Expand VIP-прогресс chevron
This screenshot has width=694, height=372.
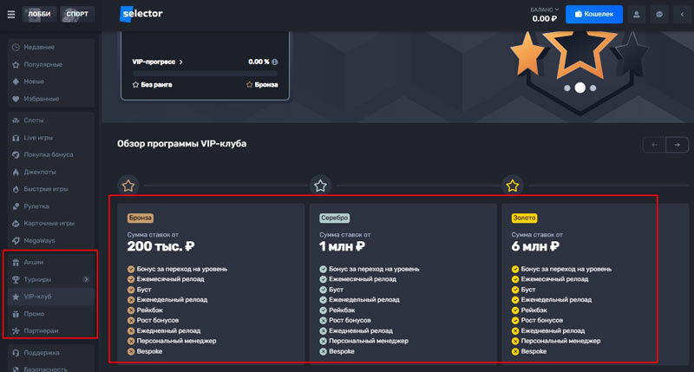181,62
